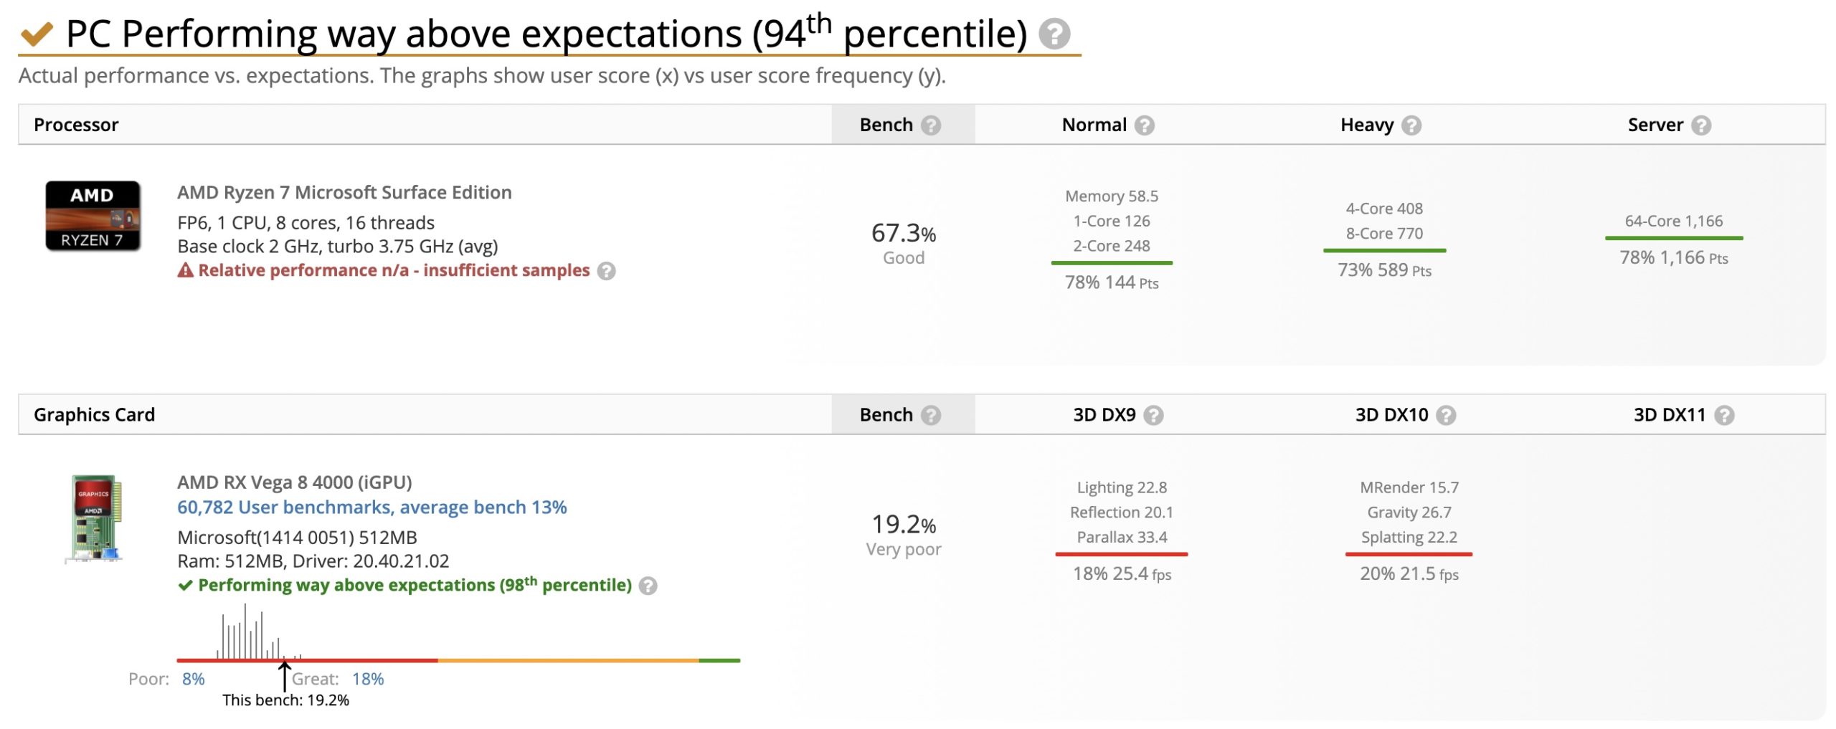
Task: Click help icon next to Processor Bench
Action: pos(931,125)
